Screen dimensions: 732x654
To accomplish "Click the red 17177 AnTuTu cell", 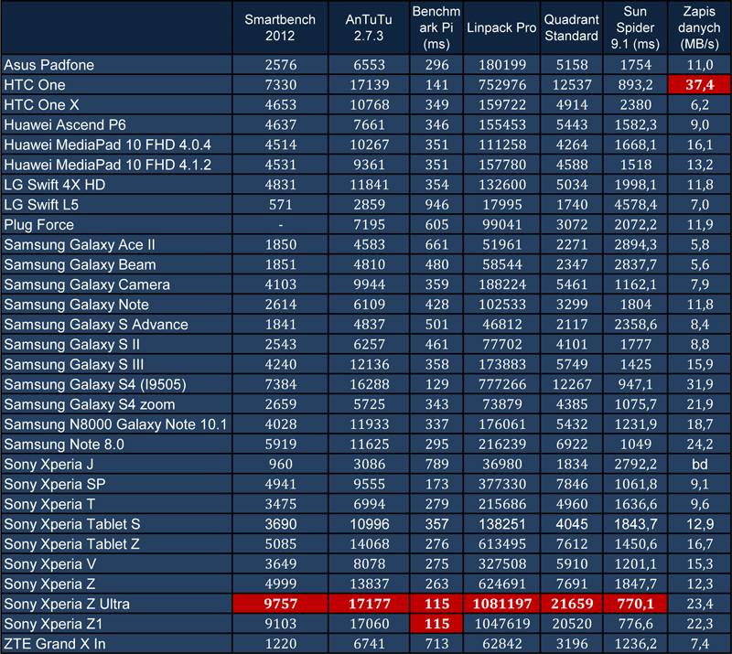I will [x=370, y=604].
